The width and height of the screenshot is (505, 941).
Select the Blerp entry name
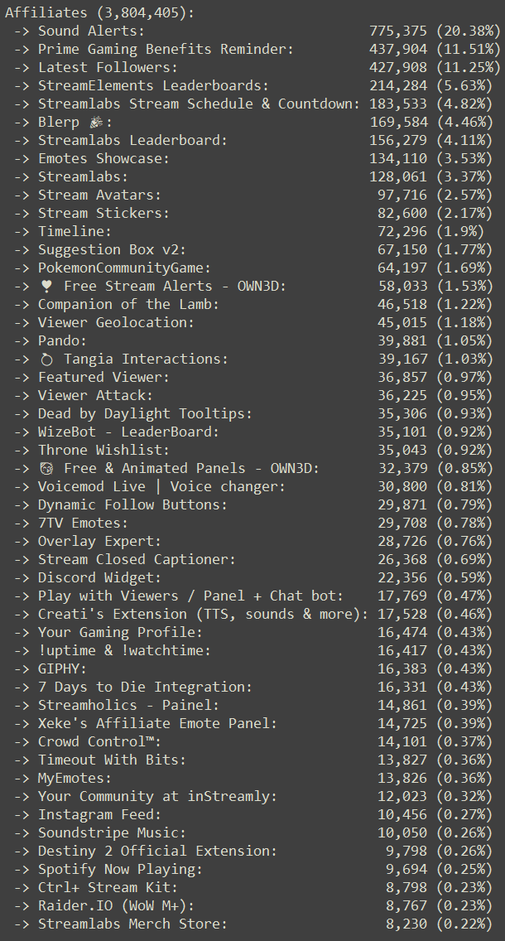(x=59, y=123)
